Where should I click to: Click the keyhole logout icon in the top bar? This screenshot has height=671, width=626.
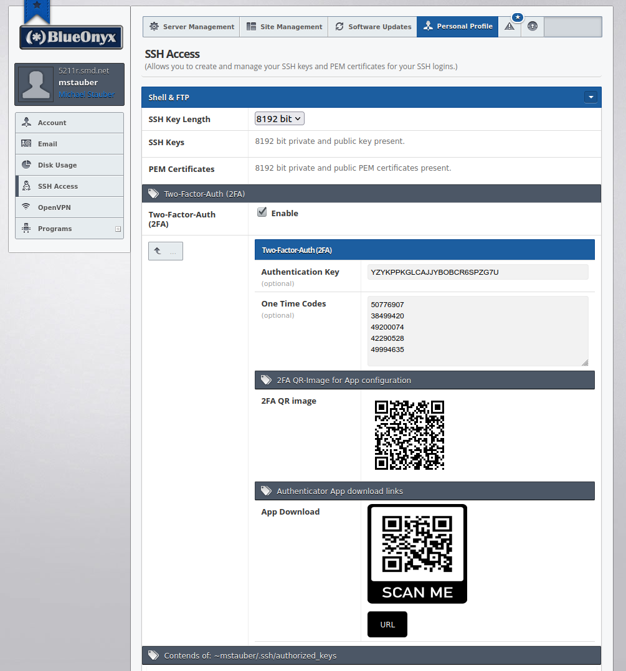[x=533, y=27]
